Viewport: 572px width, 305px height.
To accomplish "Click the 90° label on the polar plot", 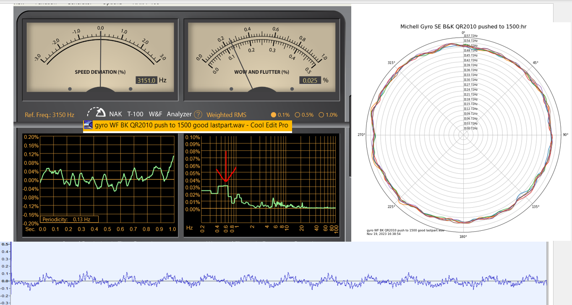I will [x=565, y=135].
